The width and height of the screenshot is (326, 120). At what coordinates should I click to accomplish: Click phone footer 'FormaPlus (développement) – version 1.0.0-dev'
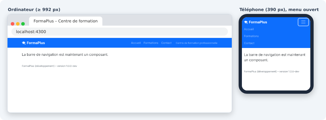click(272, 71)
